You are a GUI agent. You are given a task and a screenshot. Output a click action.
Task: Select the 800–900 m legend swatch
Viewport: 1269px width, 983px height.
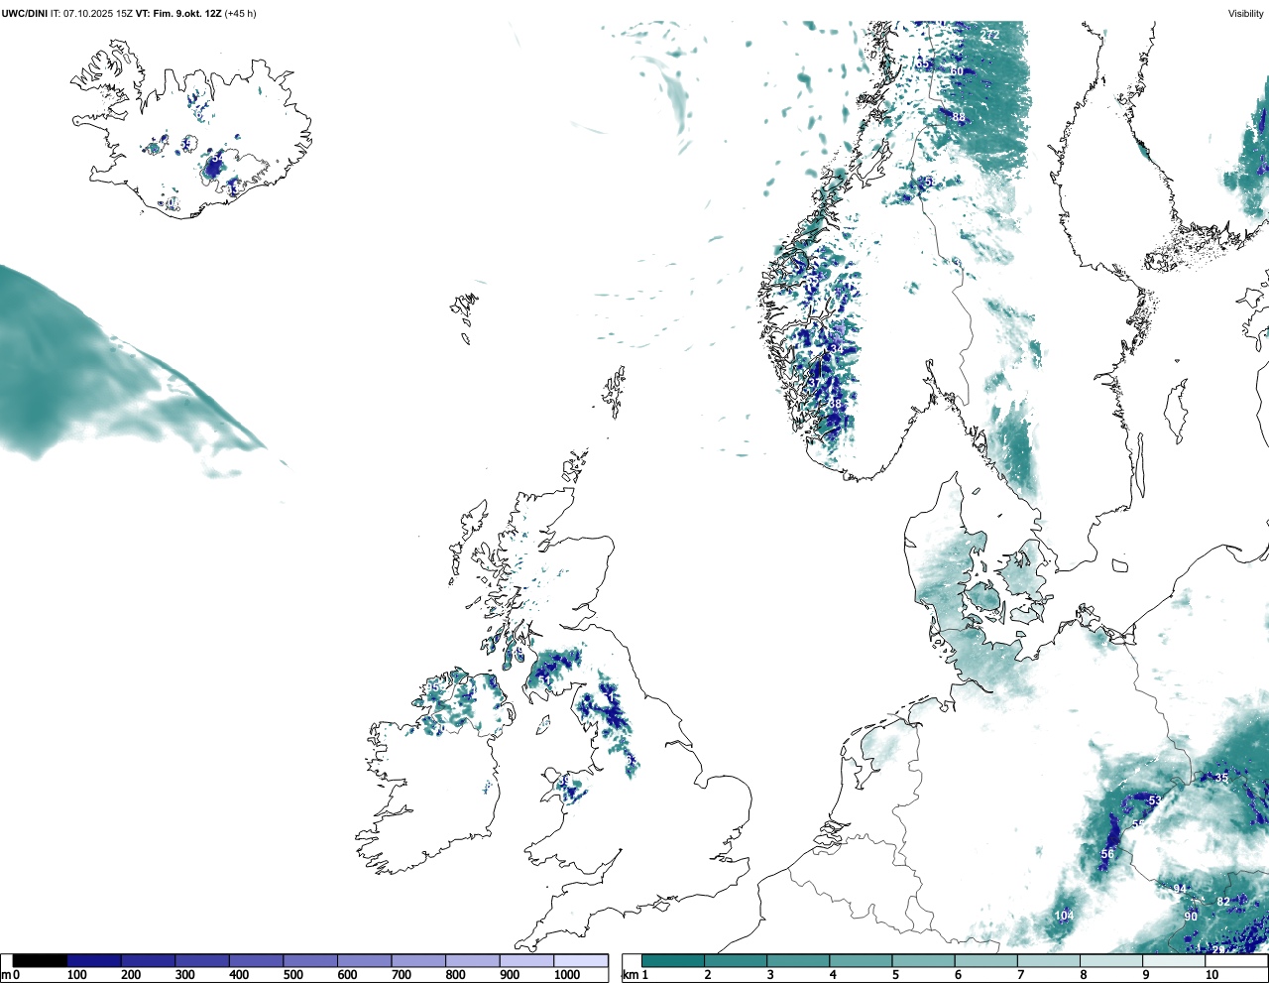click(x=472, y=960)
